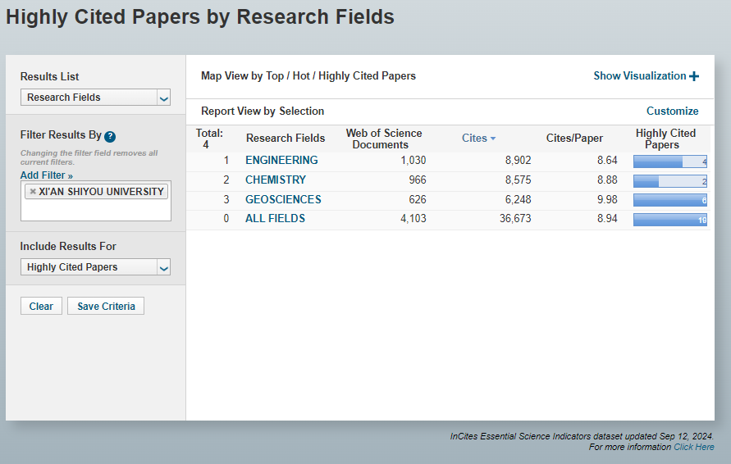Open the CHEMISTRY research field
This screenshot has height=464, width=731.
pos(276,180)
